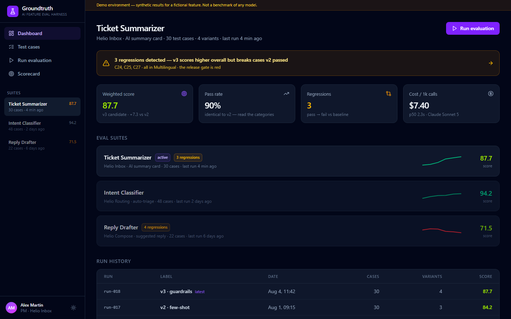Click the Scorecard target icon
The width and height of the screenshot is (511, 319).
(x=11, y=74)
